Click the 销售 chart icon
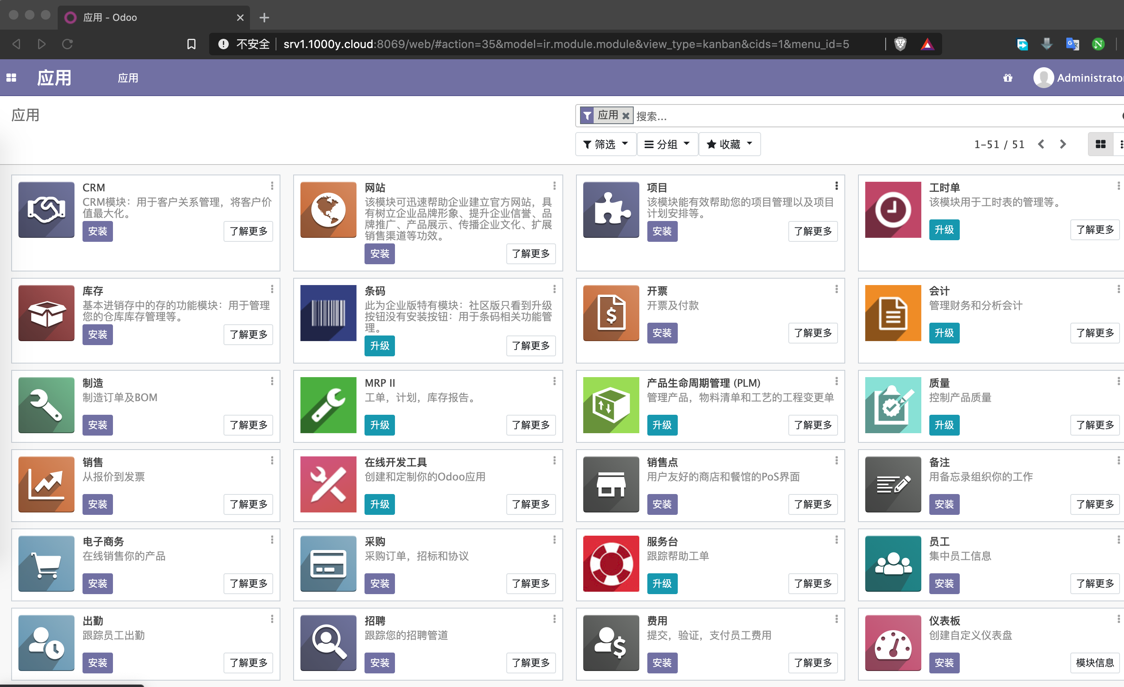 click(46, 484)
